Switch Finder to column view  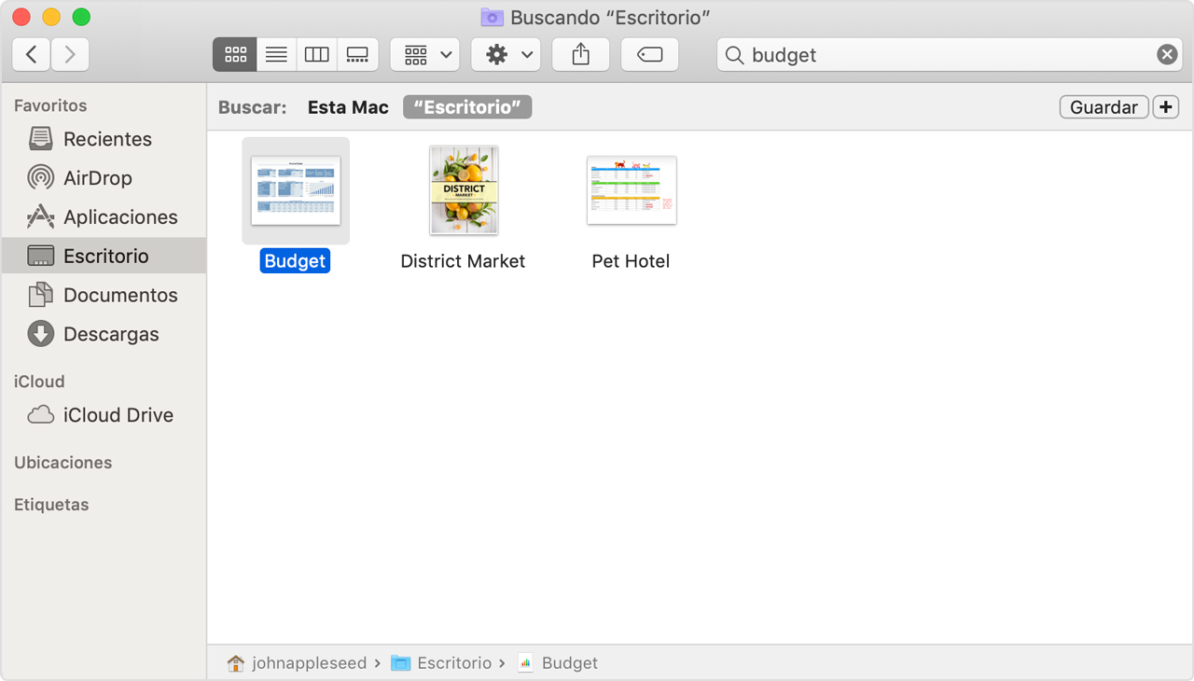[x=316, y=54]
